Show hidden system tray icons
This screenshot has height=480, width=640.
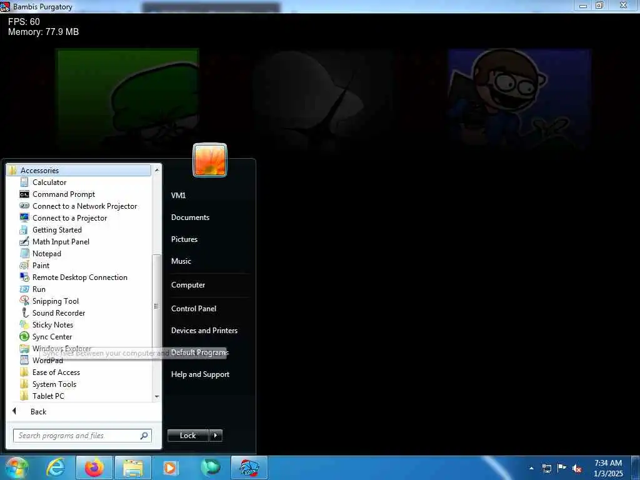(531, 468)
